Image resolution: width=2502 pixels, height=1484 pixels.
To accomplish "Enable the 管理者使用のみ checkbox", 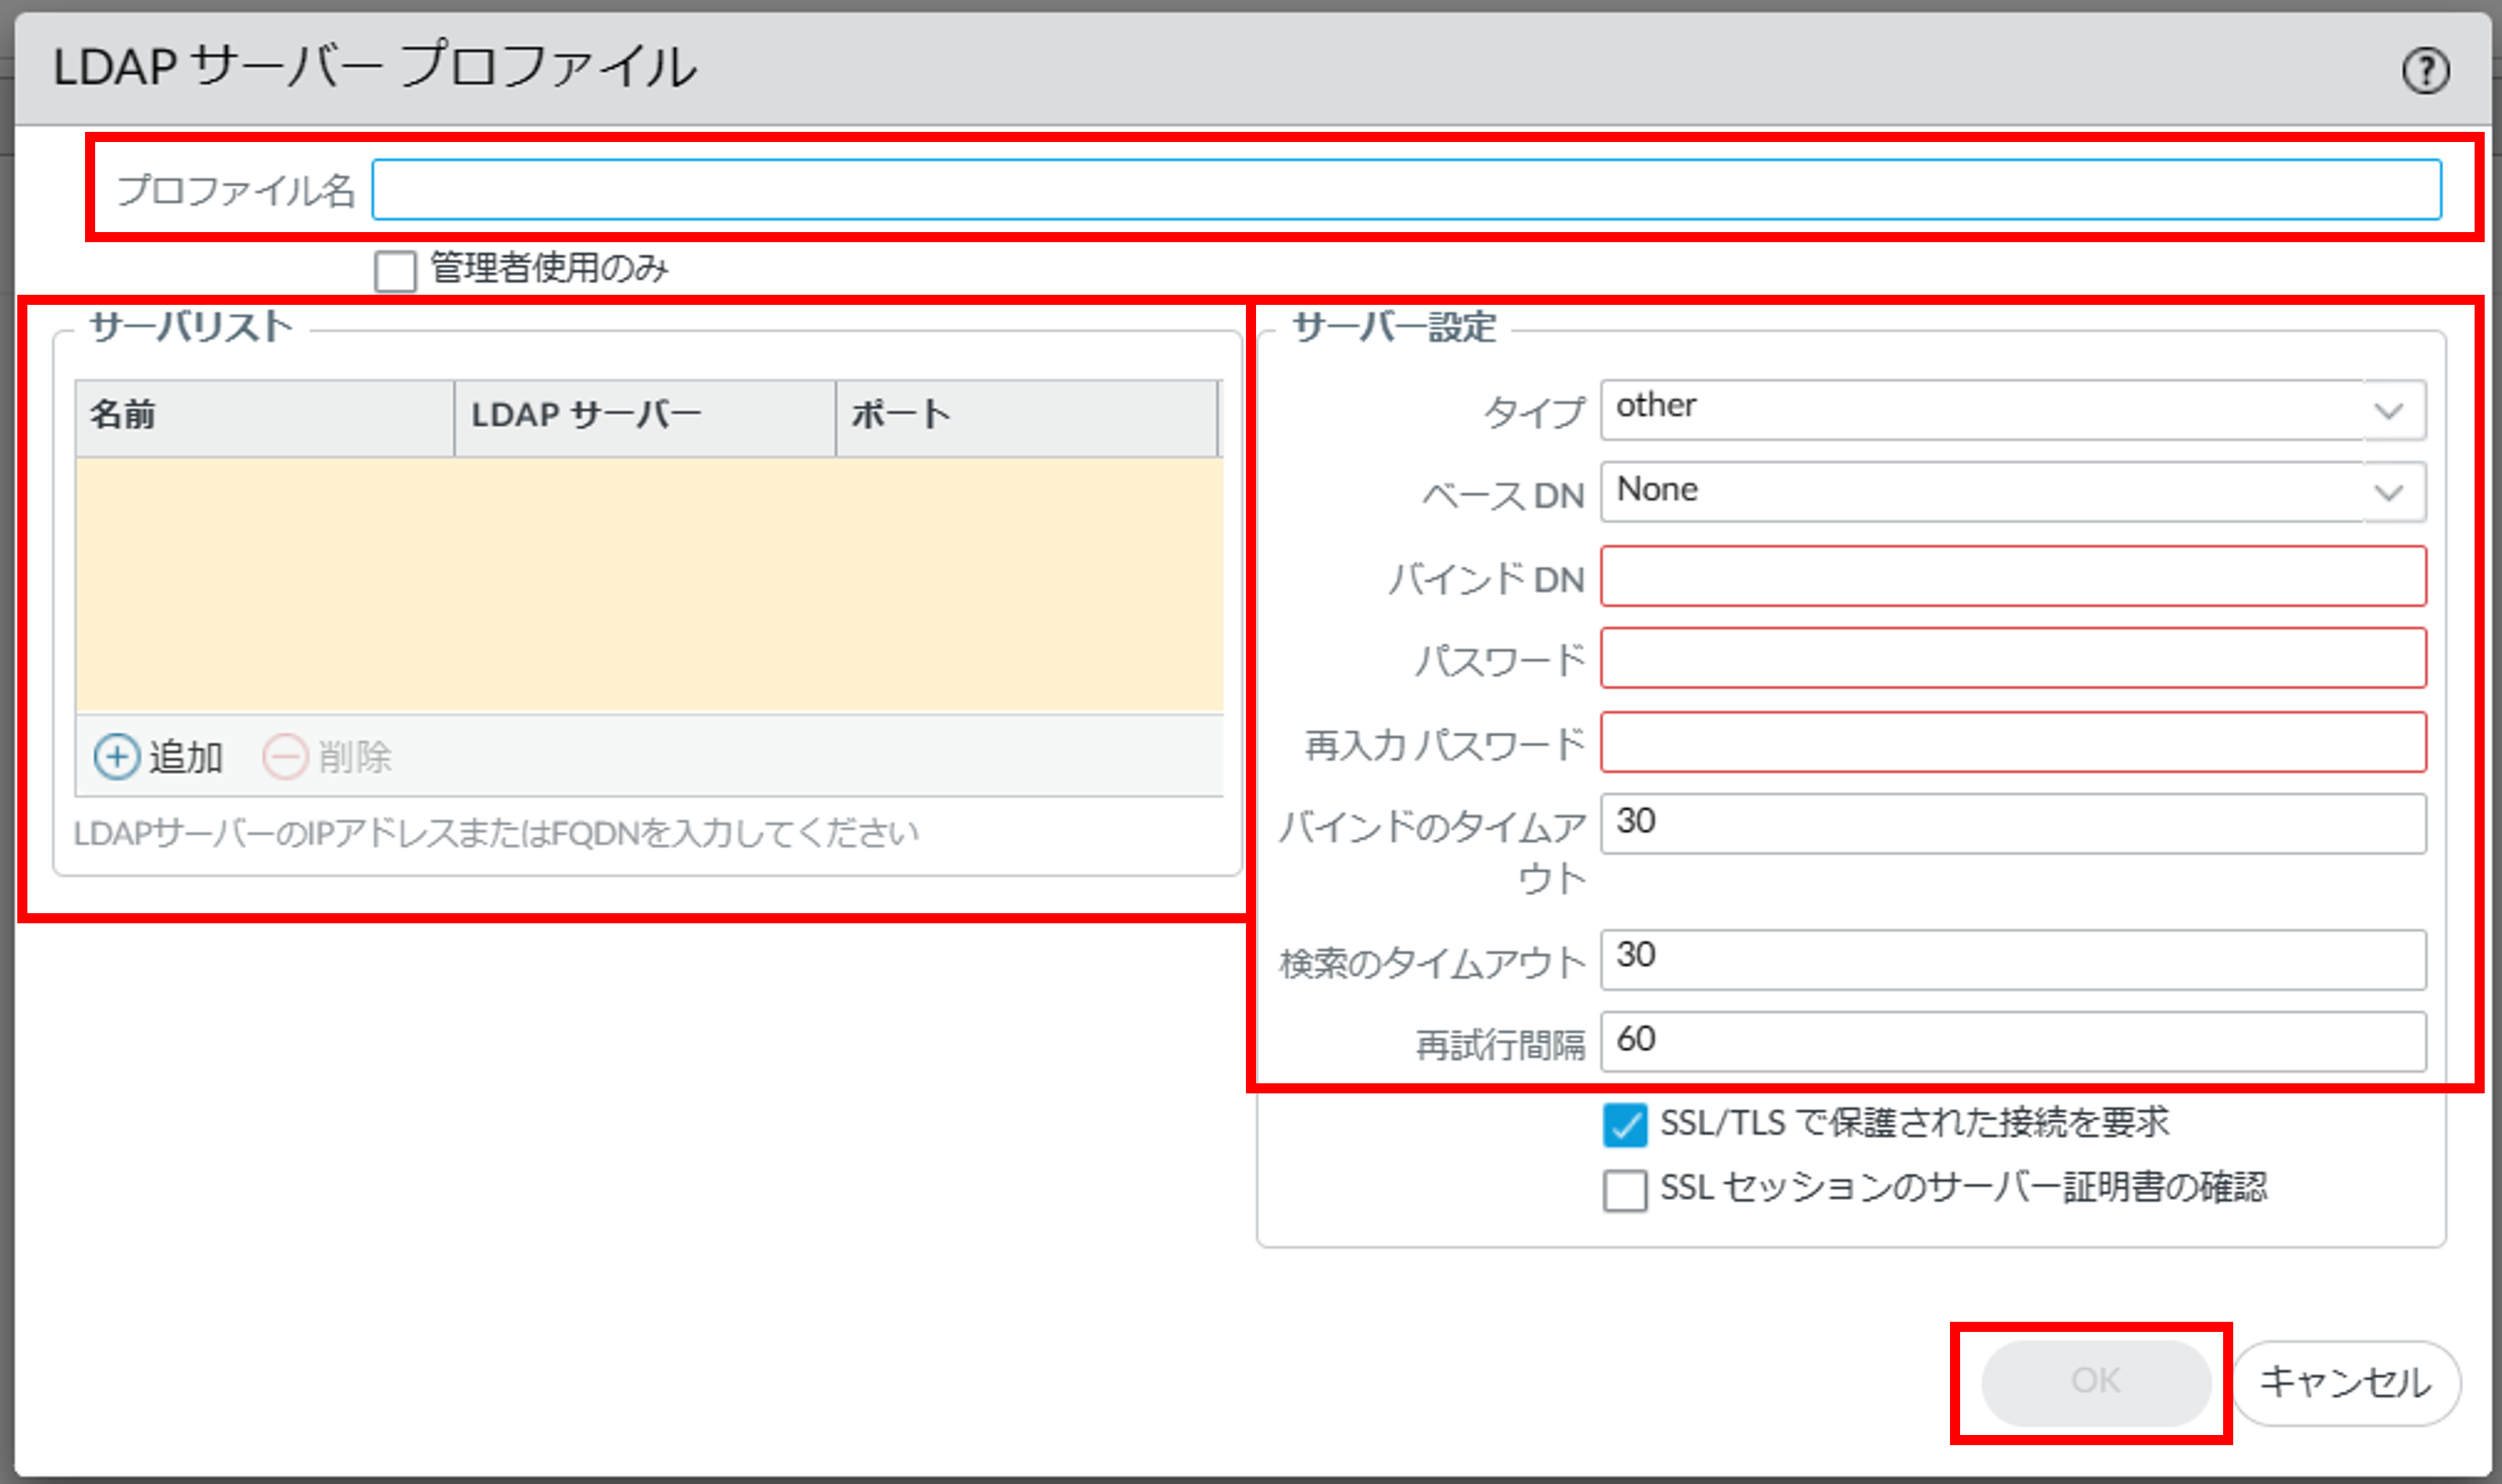I will coord(395,271).
